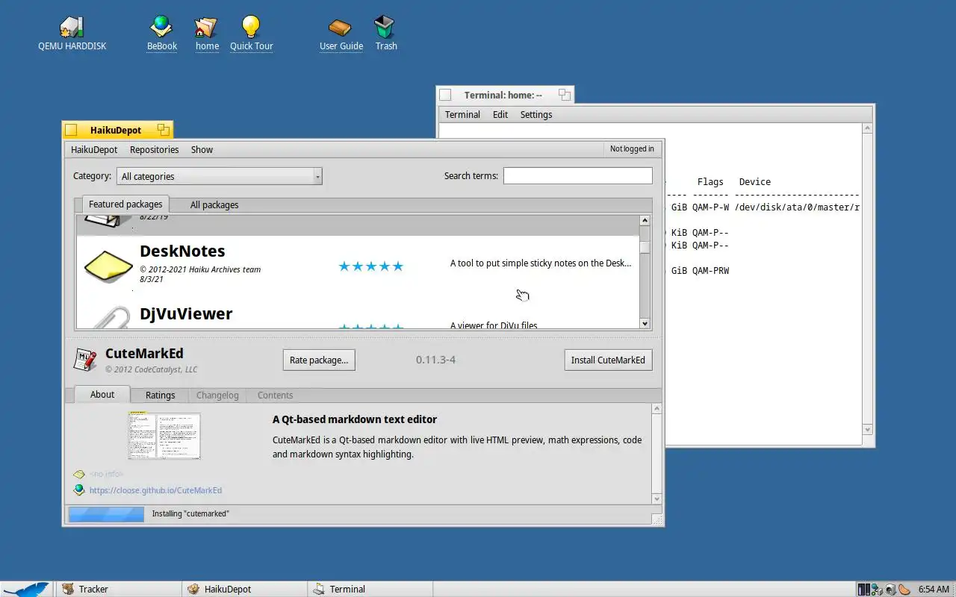Viewport: 956px width, 597px height.
Task: Click the globe icon beside the website URL
Action: (79, 490)
